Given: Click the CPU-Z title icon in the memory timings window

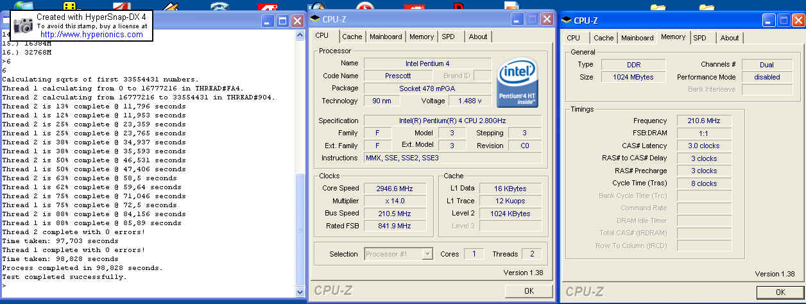Looking at the screenshot, I should tap(567, 21).
